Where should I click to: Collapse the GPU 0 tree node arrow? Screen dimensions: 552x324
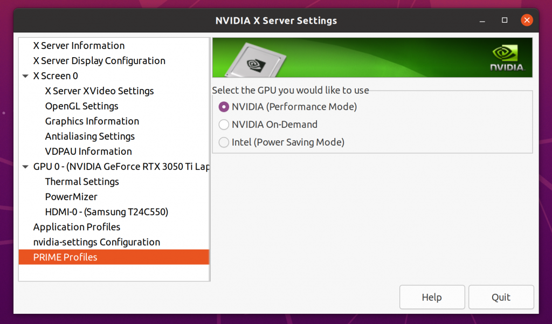(x=25, y=167)
